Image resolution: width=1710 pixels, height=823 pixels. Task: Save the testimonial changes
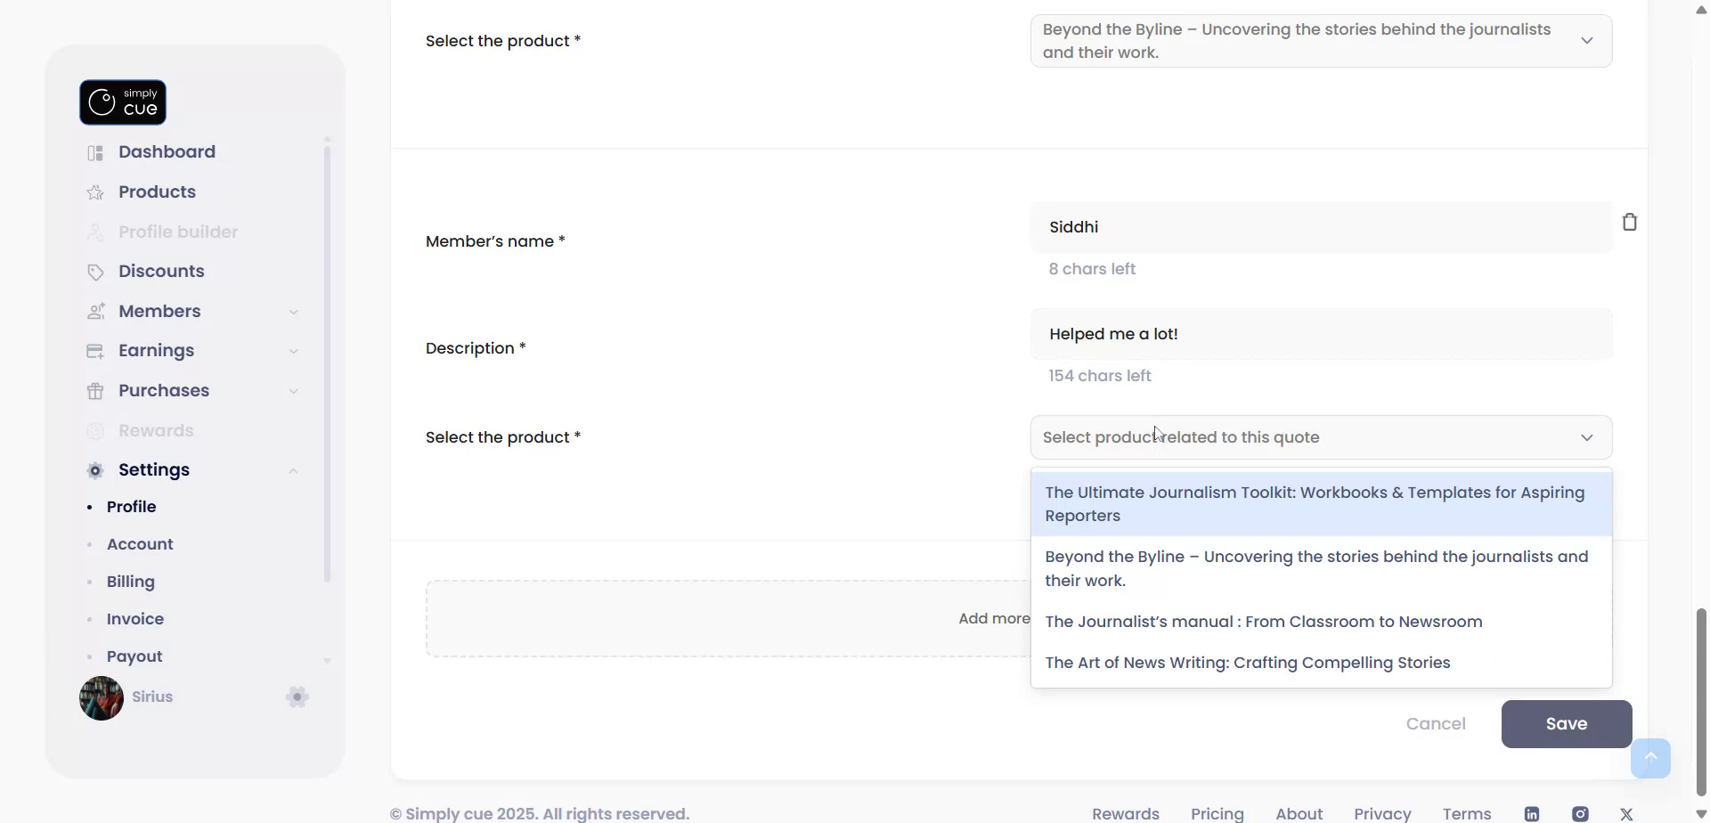coord(1566,724)
